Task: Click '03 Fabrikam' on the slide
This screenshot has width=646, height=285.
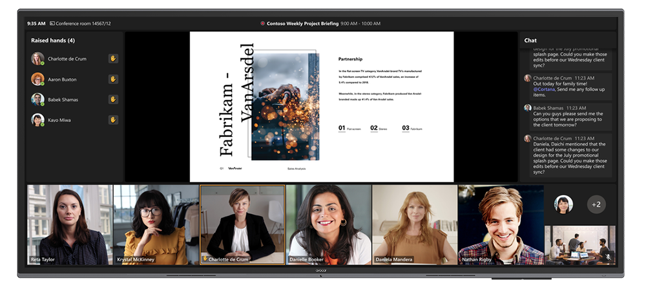Action: (412, 128)
